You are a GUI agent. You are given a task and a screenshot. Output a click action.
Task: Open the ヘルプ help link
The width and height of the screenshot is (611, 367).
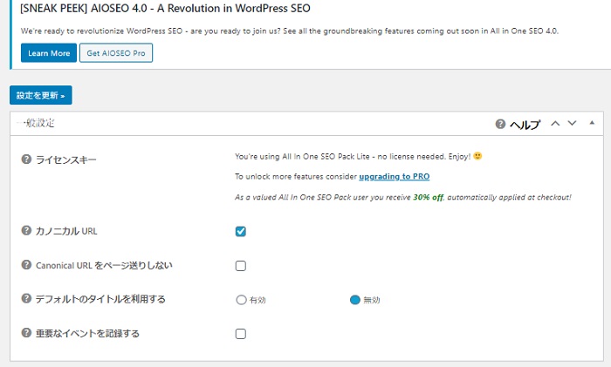pos(525,124)
